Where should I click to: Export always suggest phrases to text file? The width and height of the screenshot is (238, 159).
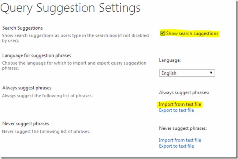[176, 110]
